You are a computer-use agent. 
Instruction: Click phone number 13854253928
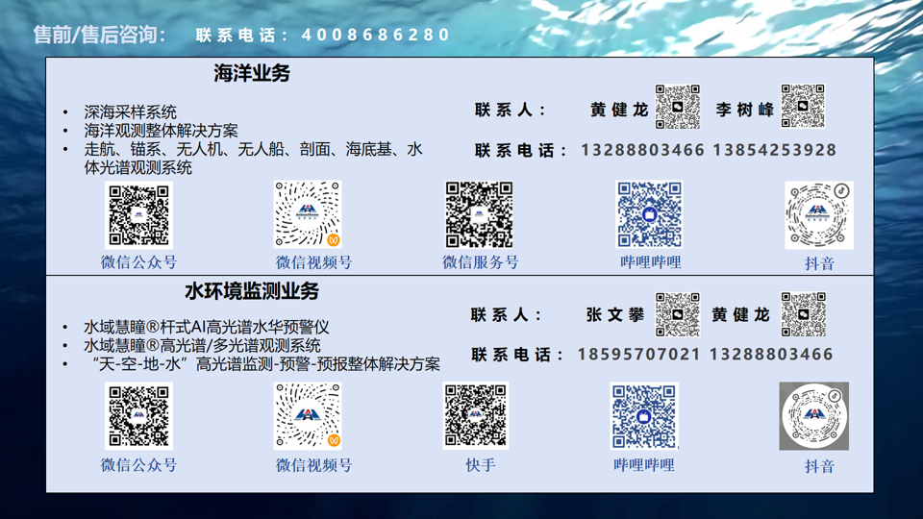click(775, 150)
